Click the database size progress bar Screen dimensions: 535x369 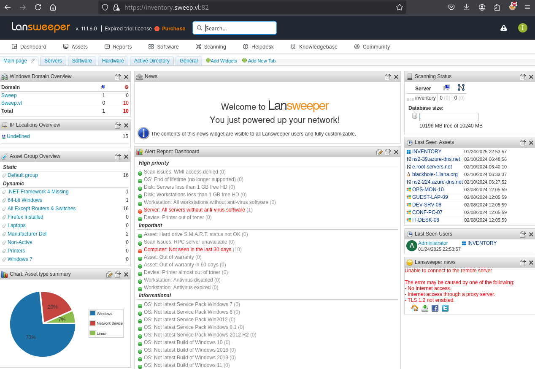point(449,117)
